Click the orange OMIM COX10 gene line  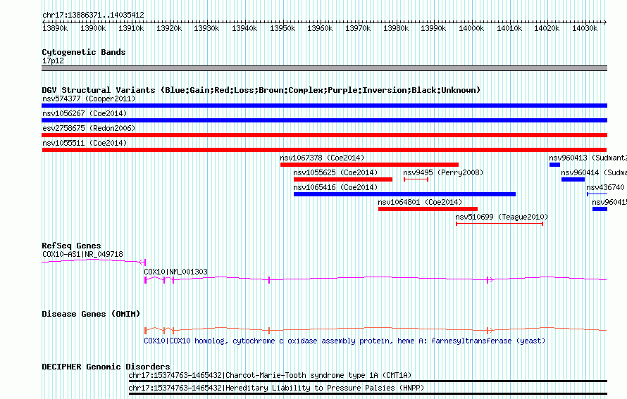tap(375, 330)
